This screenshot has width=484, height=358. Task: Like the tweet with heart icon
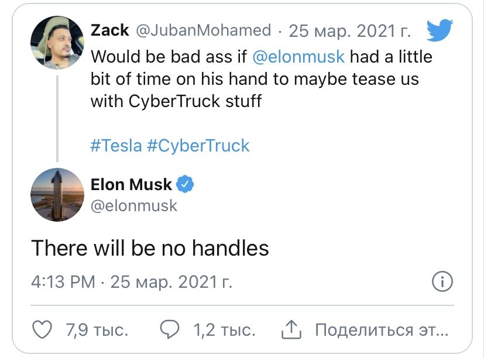(x=42, y=331)
